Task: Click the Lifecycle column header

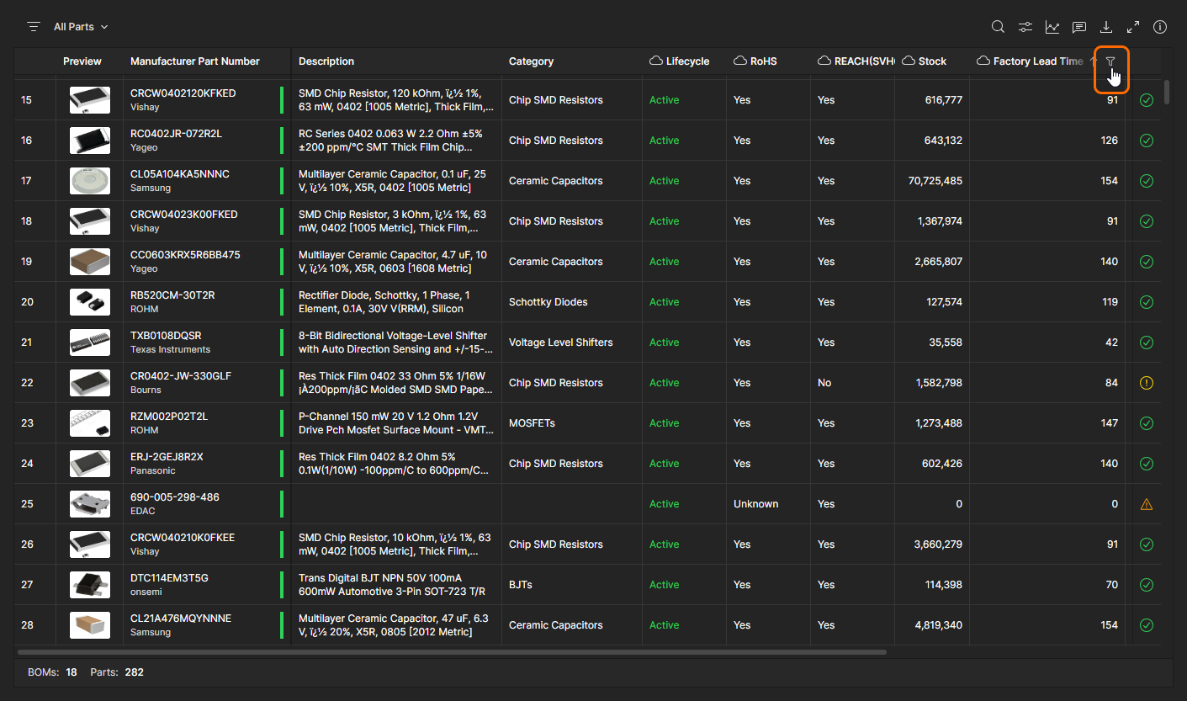Action: (687, 61)
